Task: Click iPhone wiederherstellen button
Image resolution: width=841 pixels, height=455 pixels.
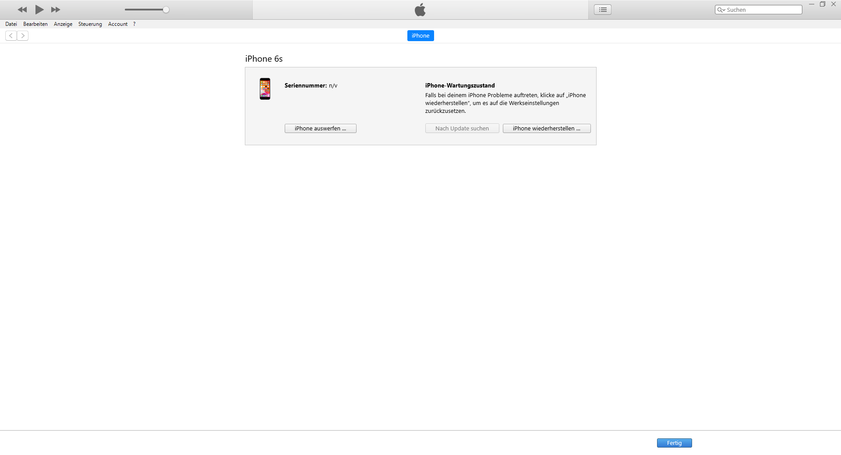Action: click(547, 129)
